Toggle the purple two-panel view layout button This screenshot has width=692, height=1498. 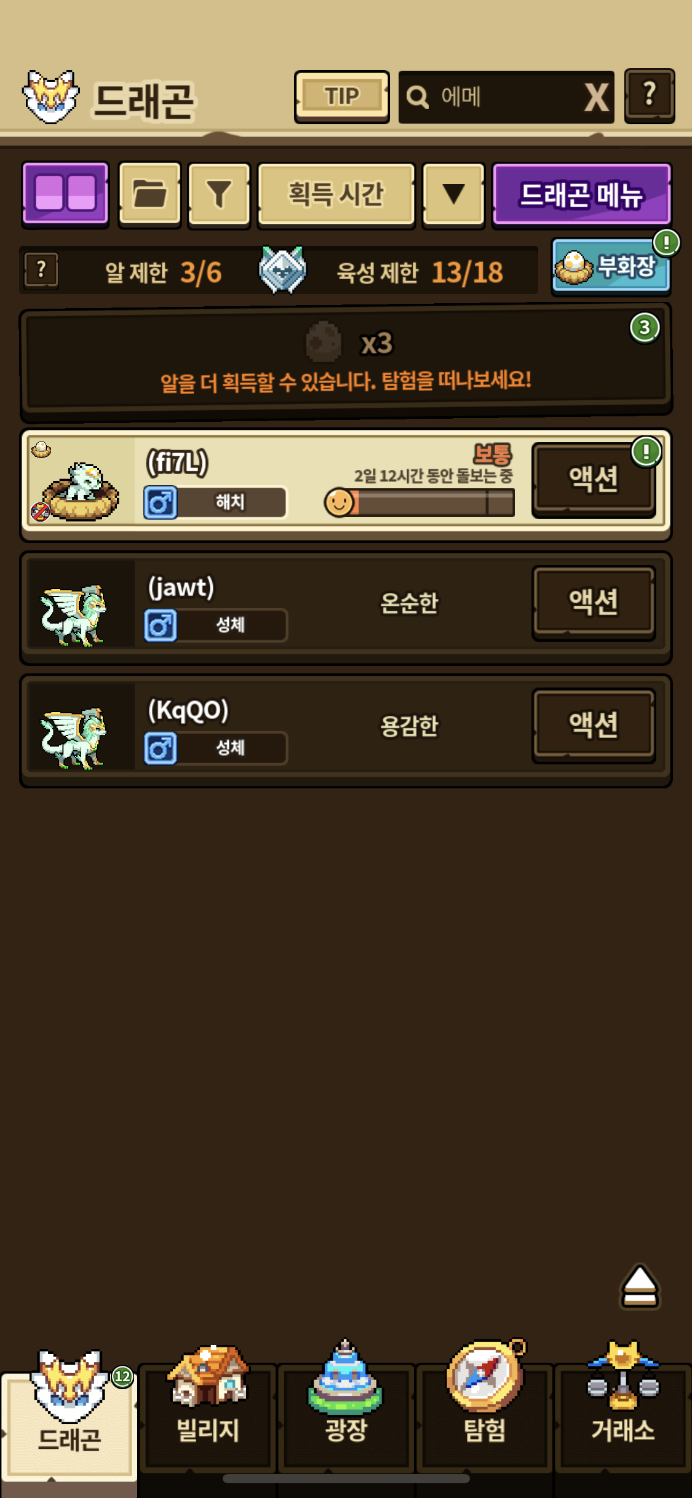coord(65,194)
